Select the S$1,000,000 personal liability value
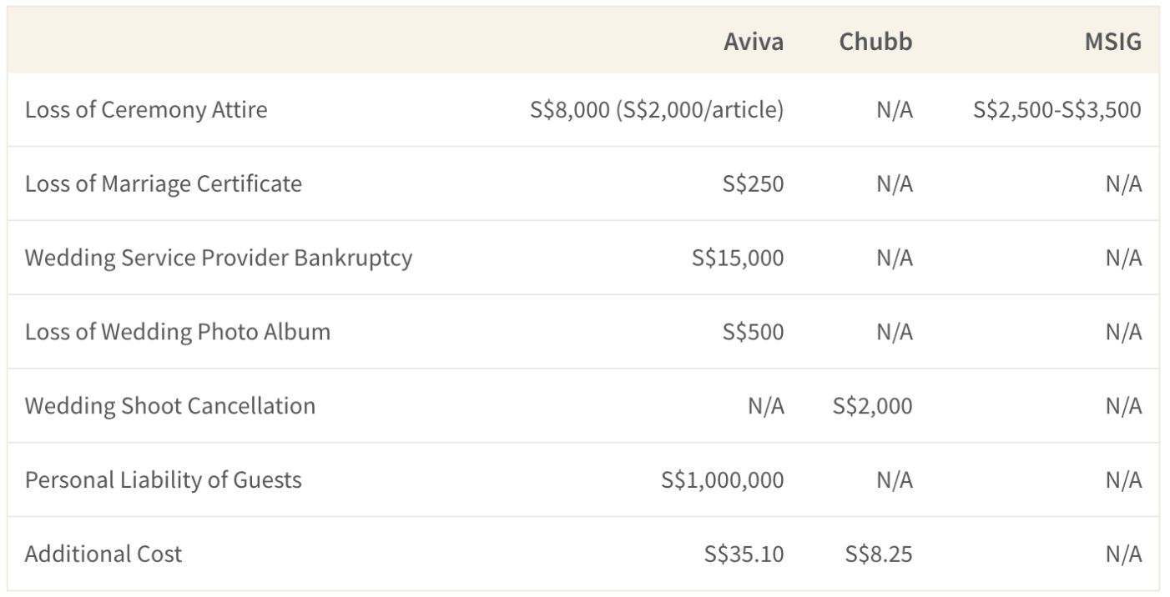The width and height of the screenshot is (1170, 597). (723, 480)
